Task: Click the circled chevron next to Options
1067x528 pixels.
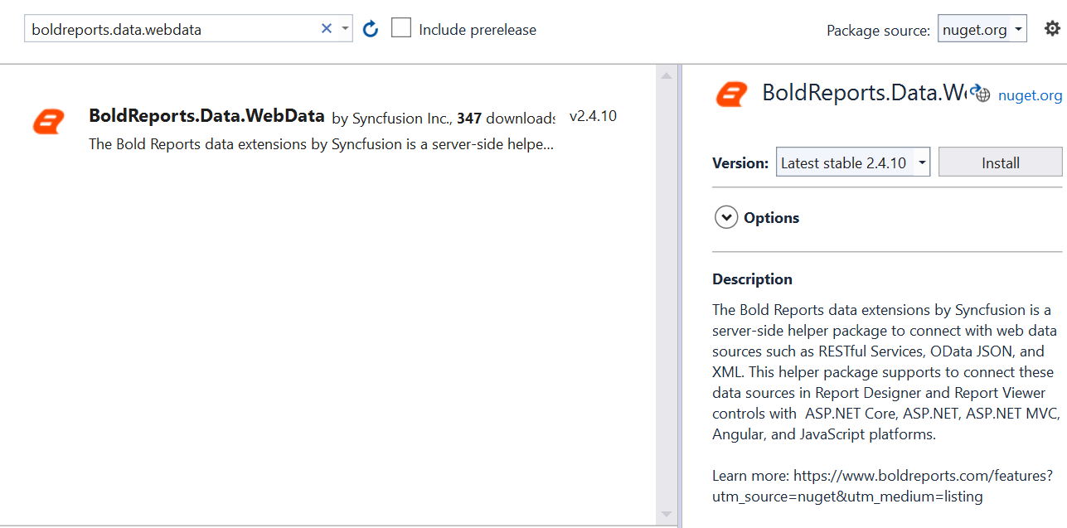Action: (x=725, y=216)
